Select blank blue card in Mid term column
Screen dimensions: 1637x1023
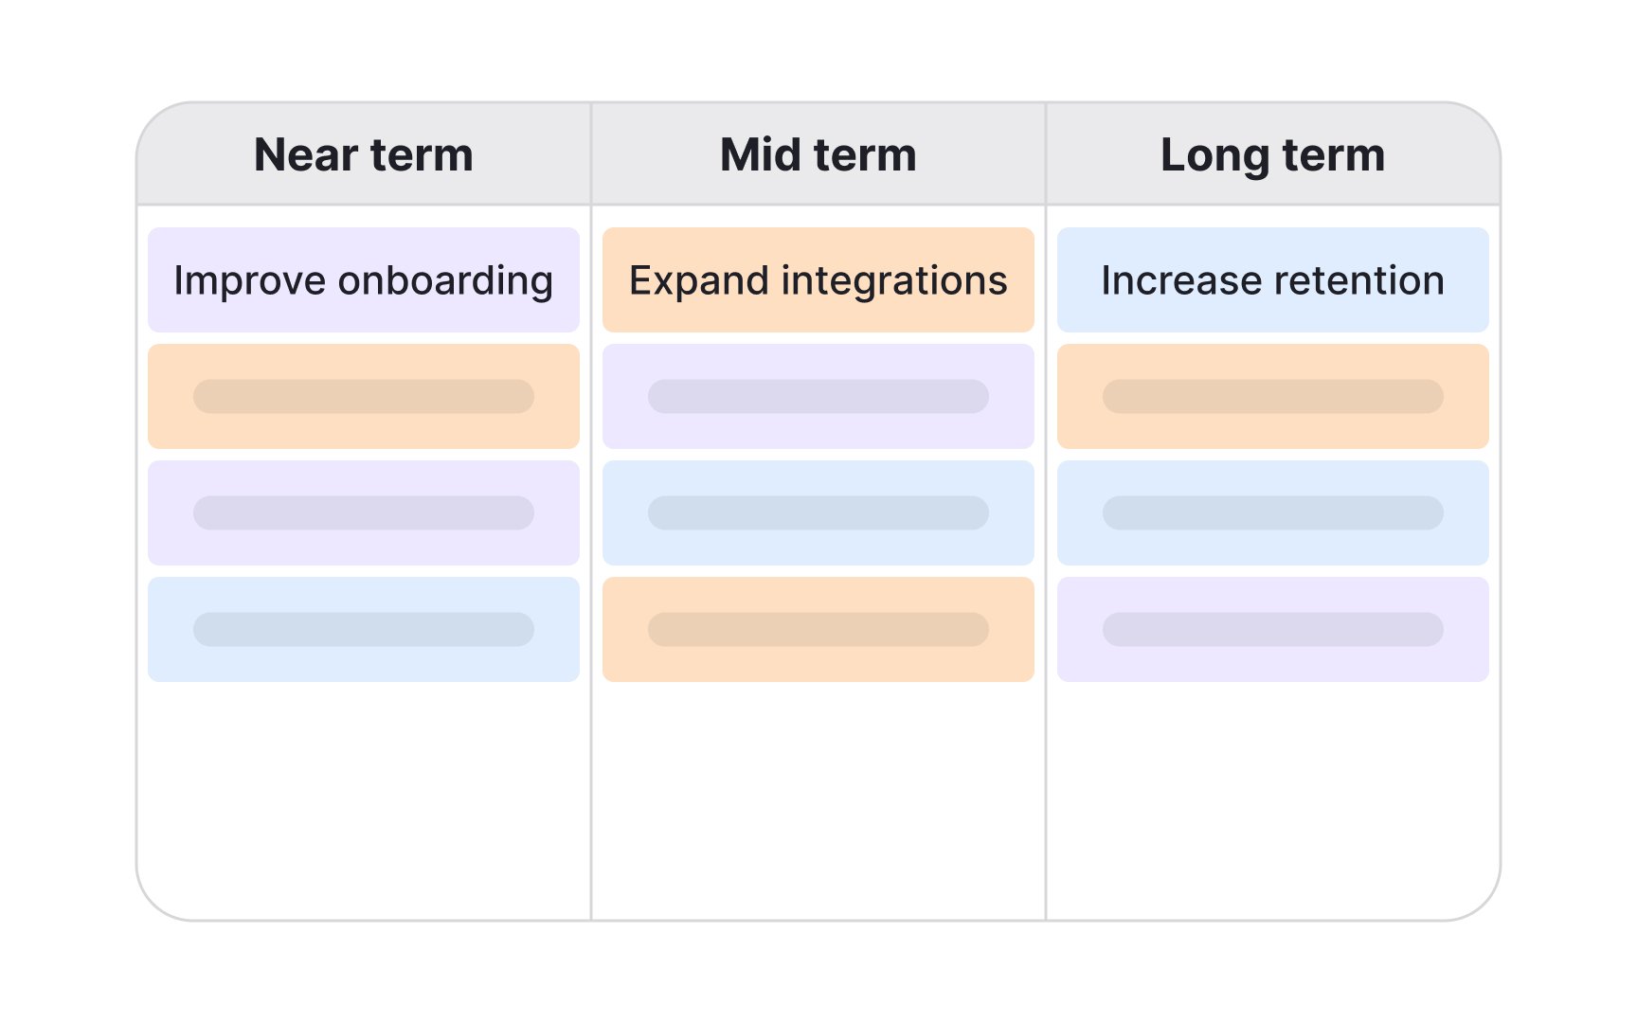818,513
